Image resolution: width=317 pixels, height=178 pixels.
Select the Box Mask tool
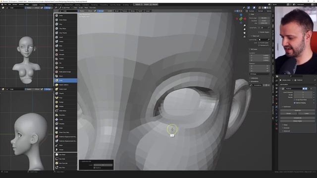(x=65, y=155)
